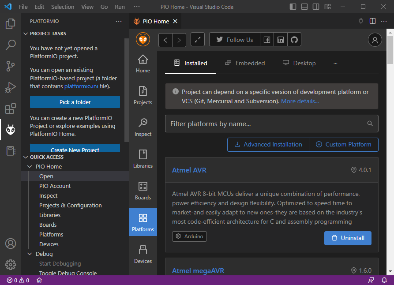Click the plug icon in editor title bar
Screen dimensions: 394x285
361,21
